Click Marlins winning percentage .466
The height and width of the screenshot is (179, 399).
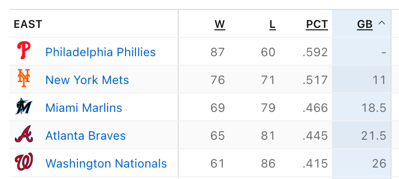[x=315, y=108]
